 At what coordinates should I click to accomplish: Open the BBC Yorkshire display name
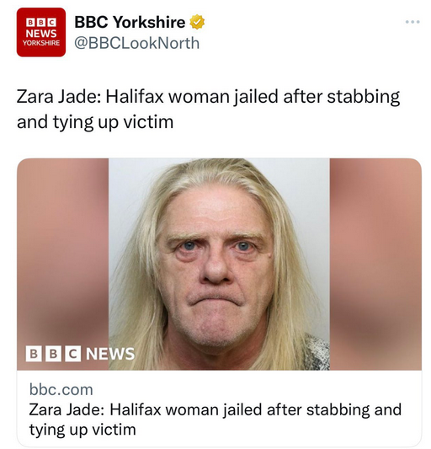(x=130, y=22)
